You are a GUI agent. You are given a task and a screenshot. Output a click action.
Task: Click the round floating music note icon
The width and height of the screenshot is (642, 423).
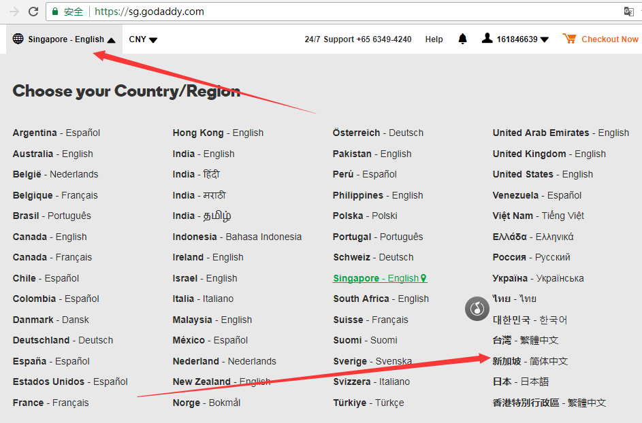pos(477,309)
